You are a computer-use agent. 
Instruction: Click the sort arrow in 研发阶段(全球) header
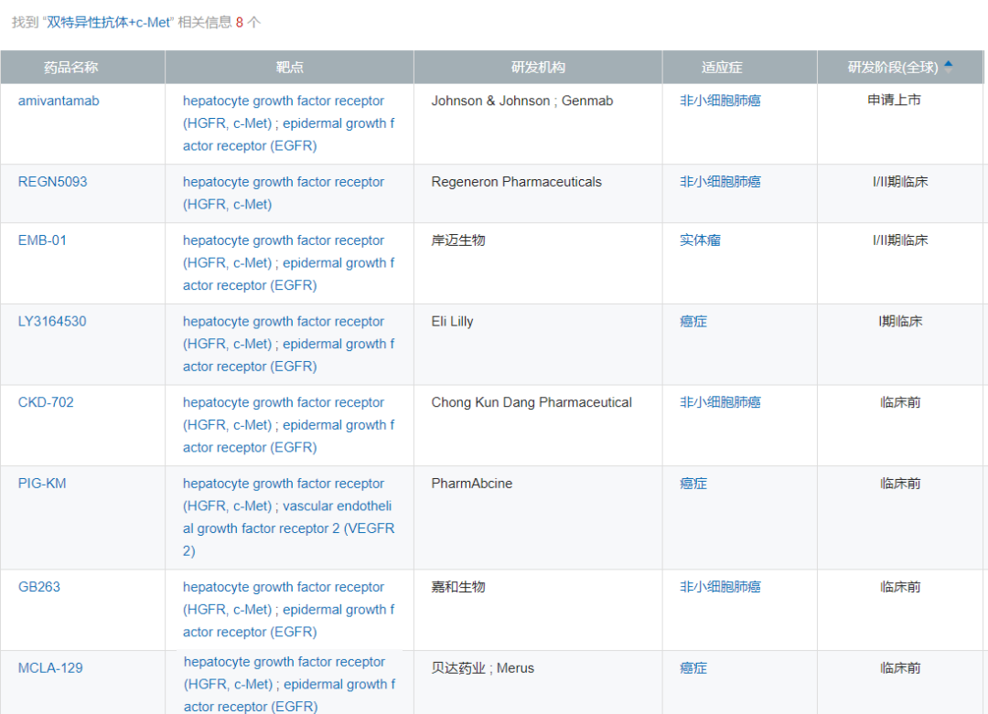point(949,66)
